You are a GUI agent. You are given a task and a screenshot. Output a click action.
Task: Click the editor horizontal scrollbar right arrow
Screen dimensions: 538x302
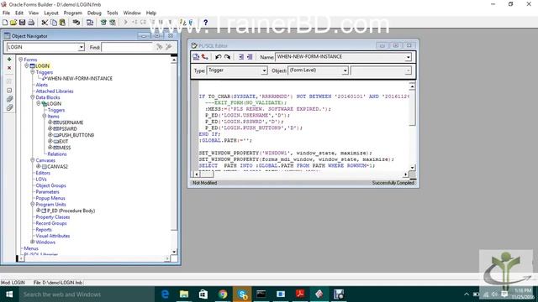(405, 174)
